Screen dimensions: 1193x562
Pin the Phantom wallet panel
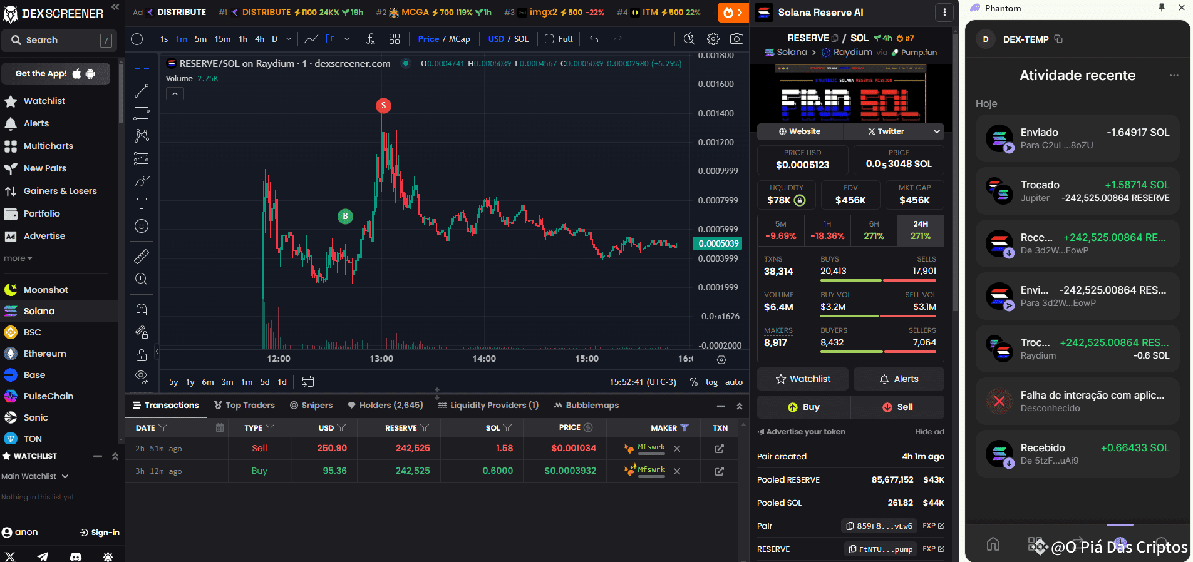click(x=1162, y=8)
